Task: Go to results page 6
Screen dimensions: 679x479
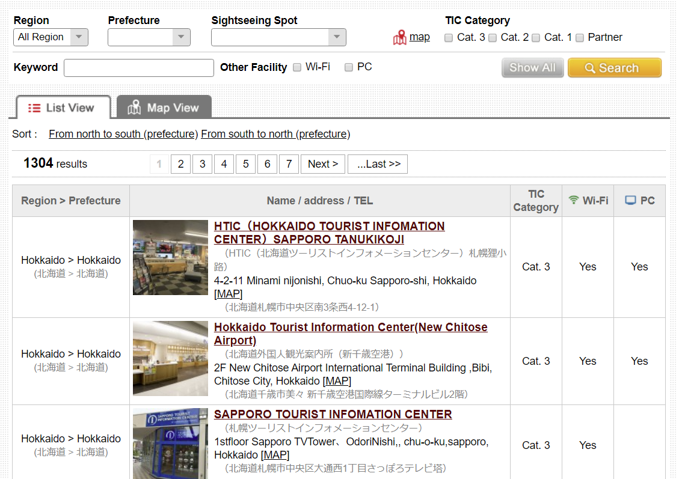Action: tap(267, 164)
